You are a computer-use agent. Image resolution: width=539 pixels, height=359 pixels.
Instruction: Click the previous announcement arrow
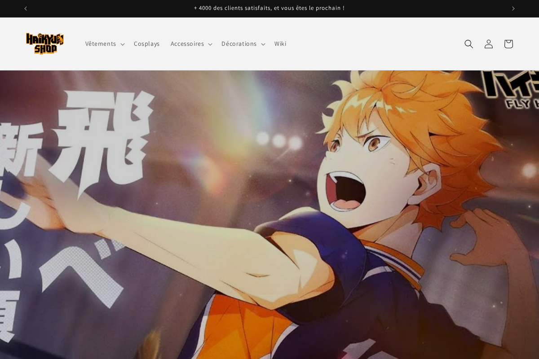(25, 8)
